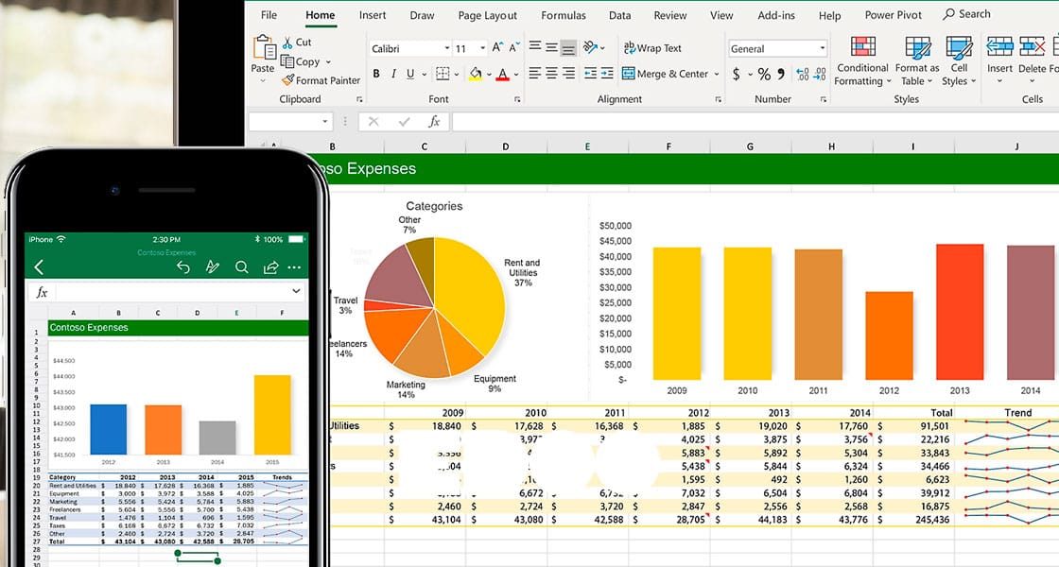Click the Center horizontal alignment icon
The height and width of the screenshot is (567, 1059).
coord(552,73)
